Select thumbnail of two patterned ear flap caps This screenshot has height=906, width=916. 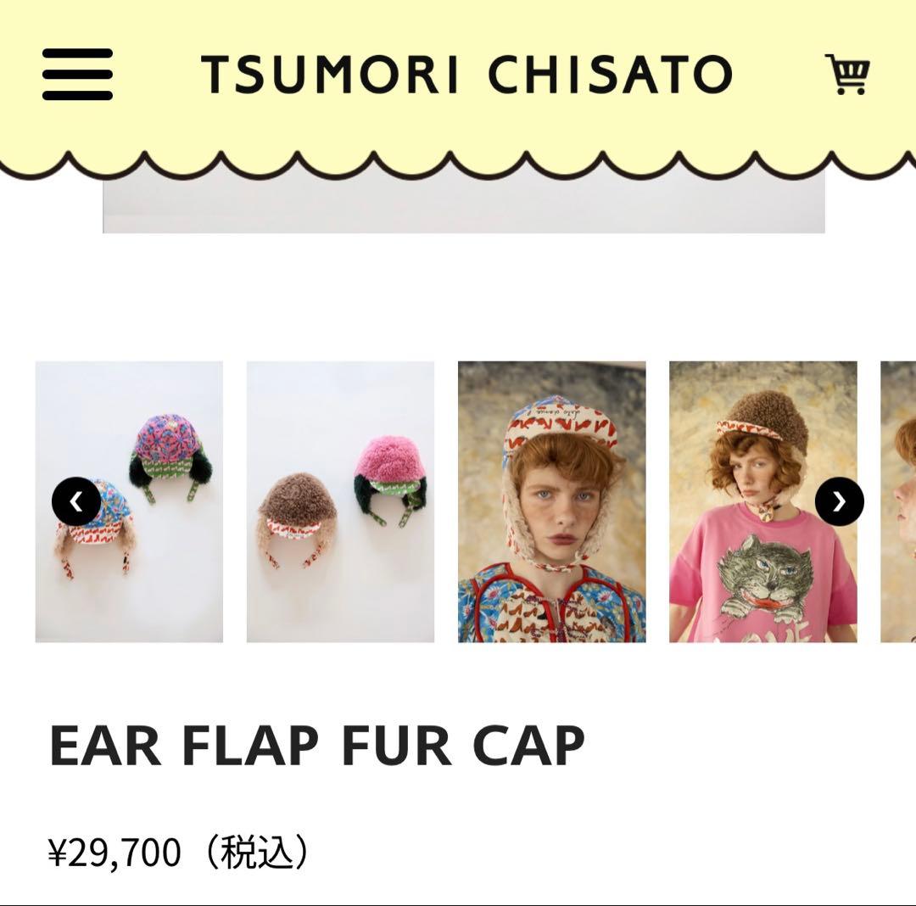point(129,501)
